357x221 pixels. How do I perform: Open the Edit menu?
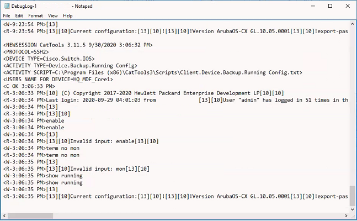pos(19,15)
